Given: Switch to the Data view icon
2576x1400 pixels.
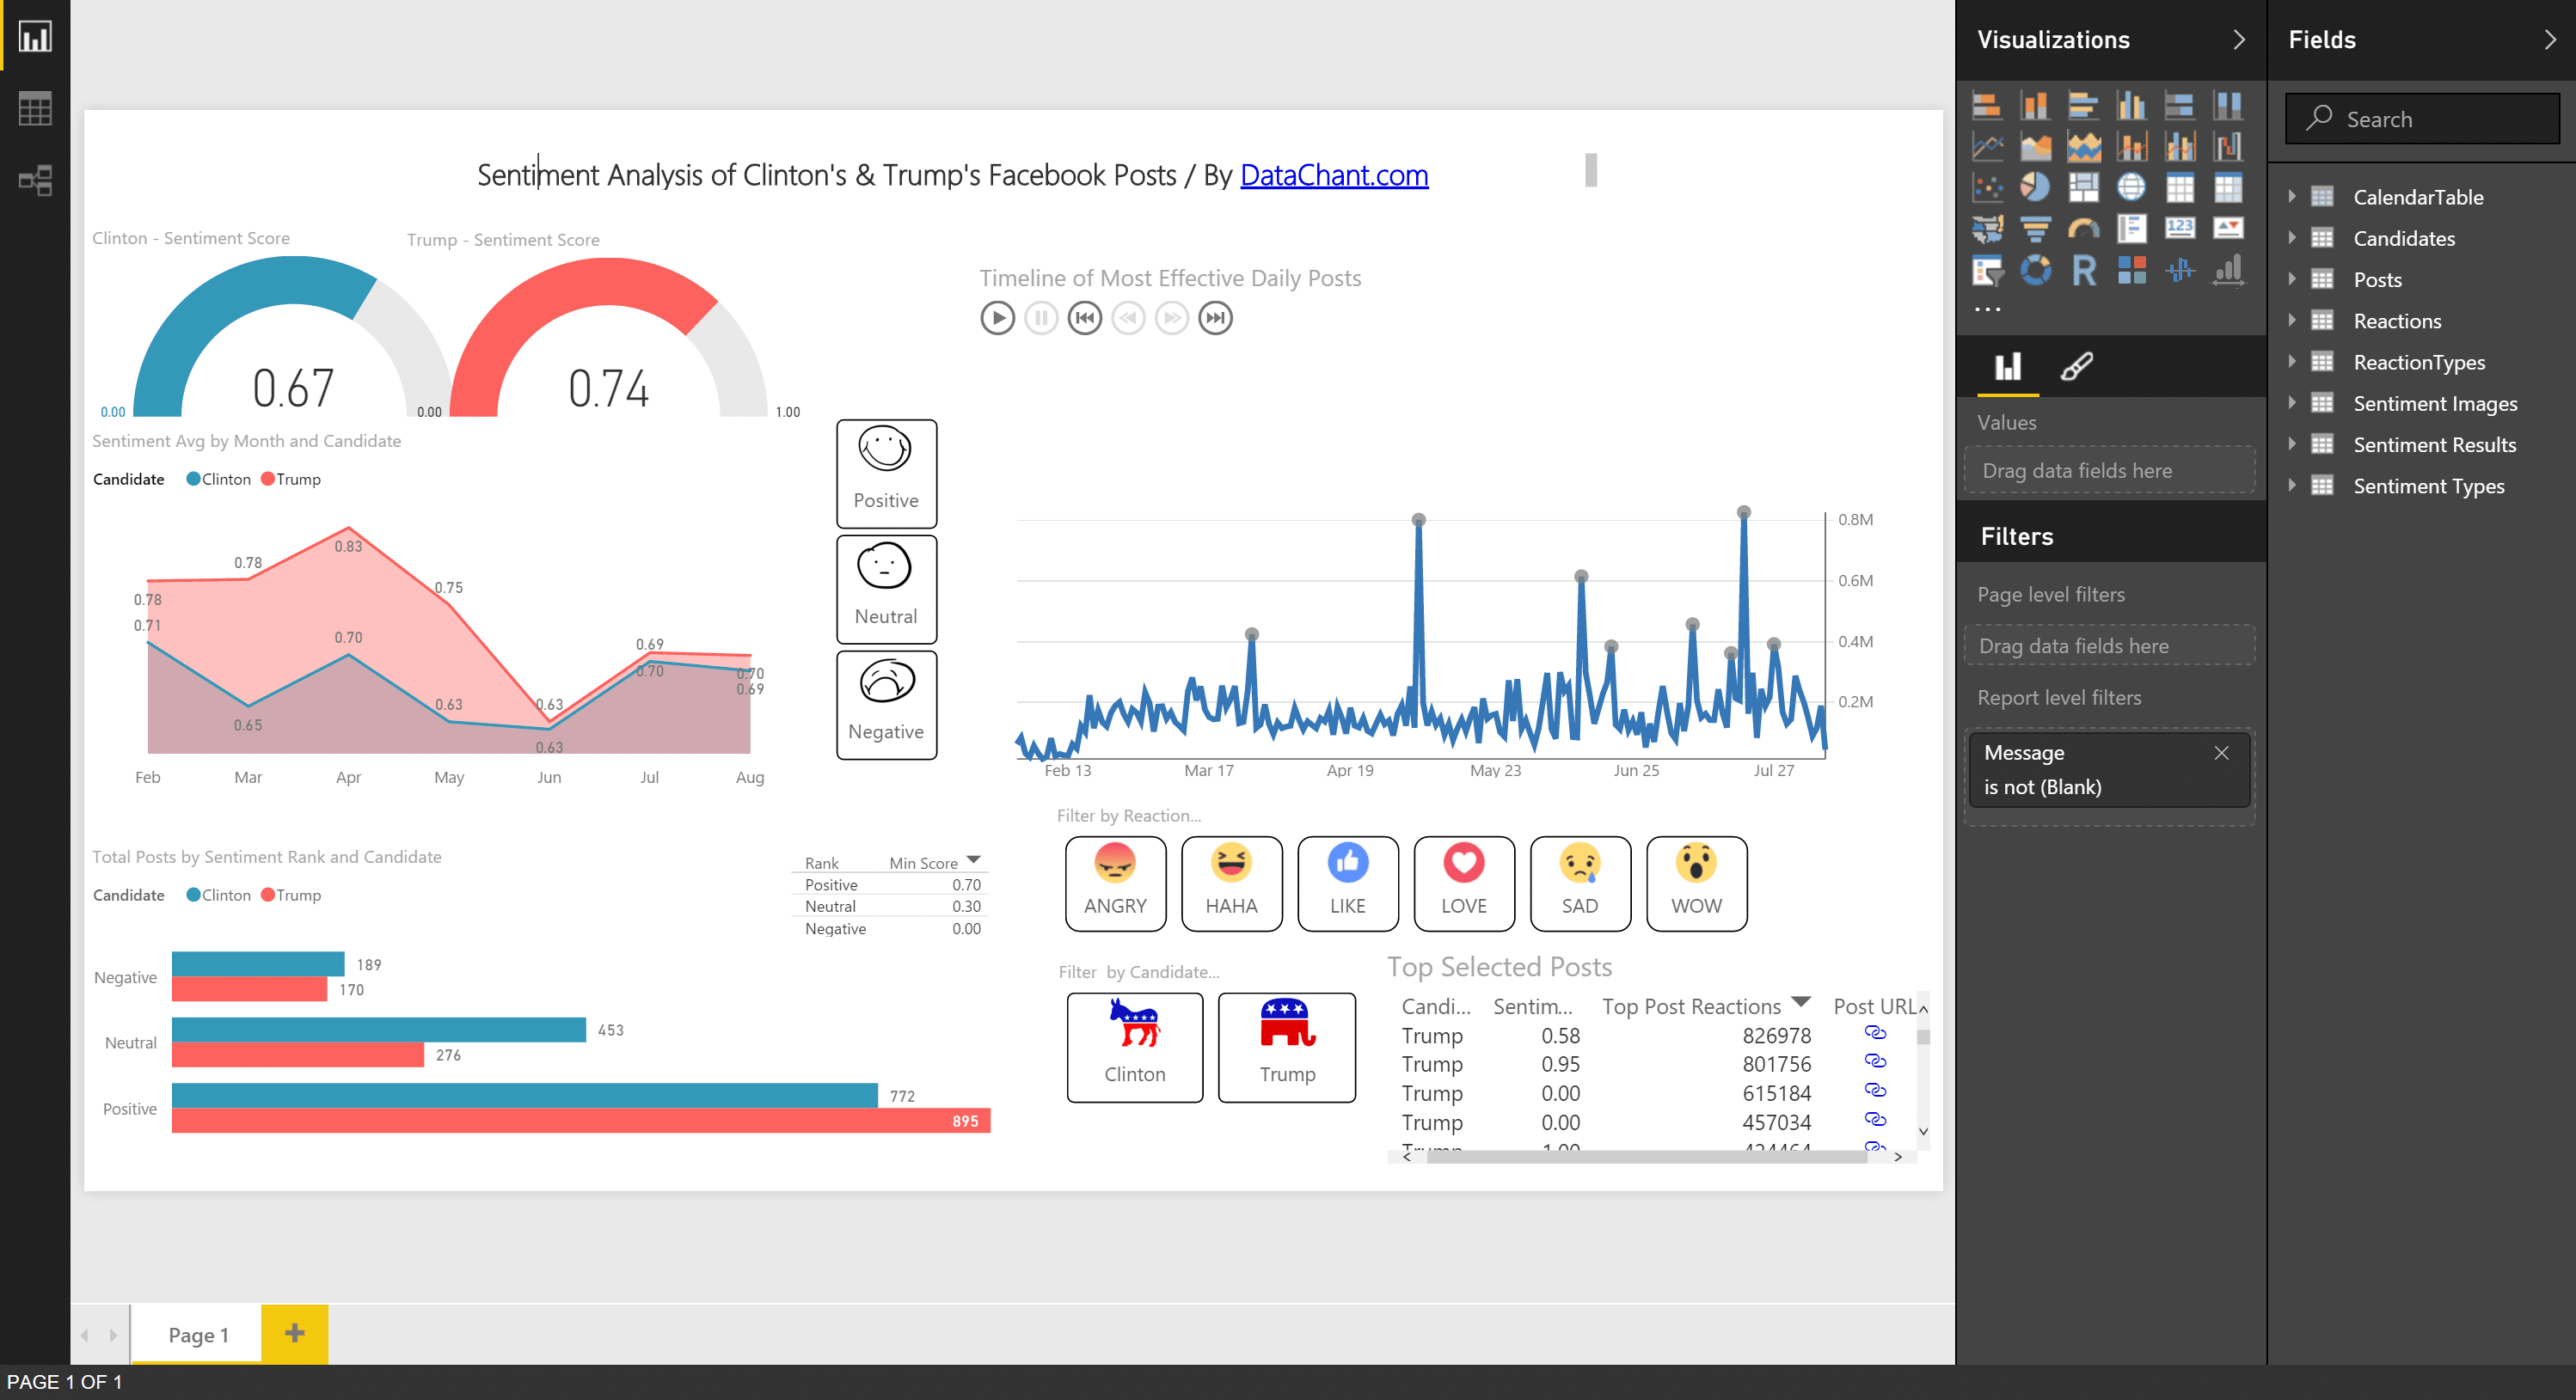Looking at the screenshot, I should (x=35, y=109).
